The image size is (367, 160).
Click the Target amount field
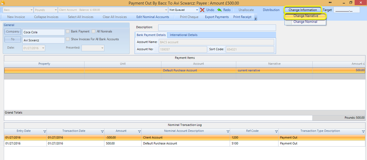(x=346, y=10)
